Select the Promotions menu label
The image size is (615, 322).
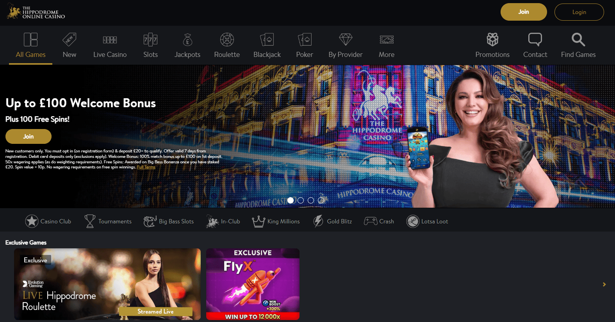click(492, 55)
